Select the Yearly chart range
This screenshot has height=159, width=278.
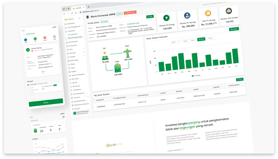point(210,38)
